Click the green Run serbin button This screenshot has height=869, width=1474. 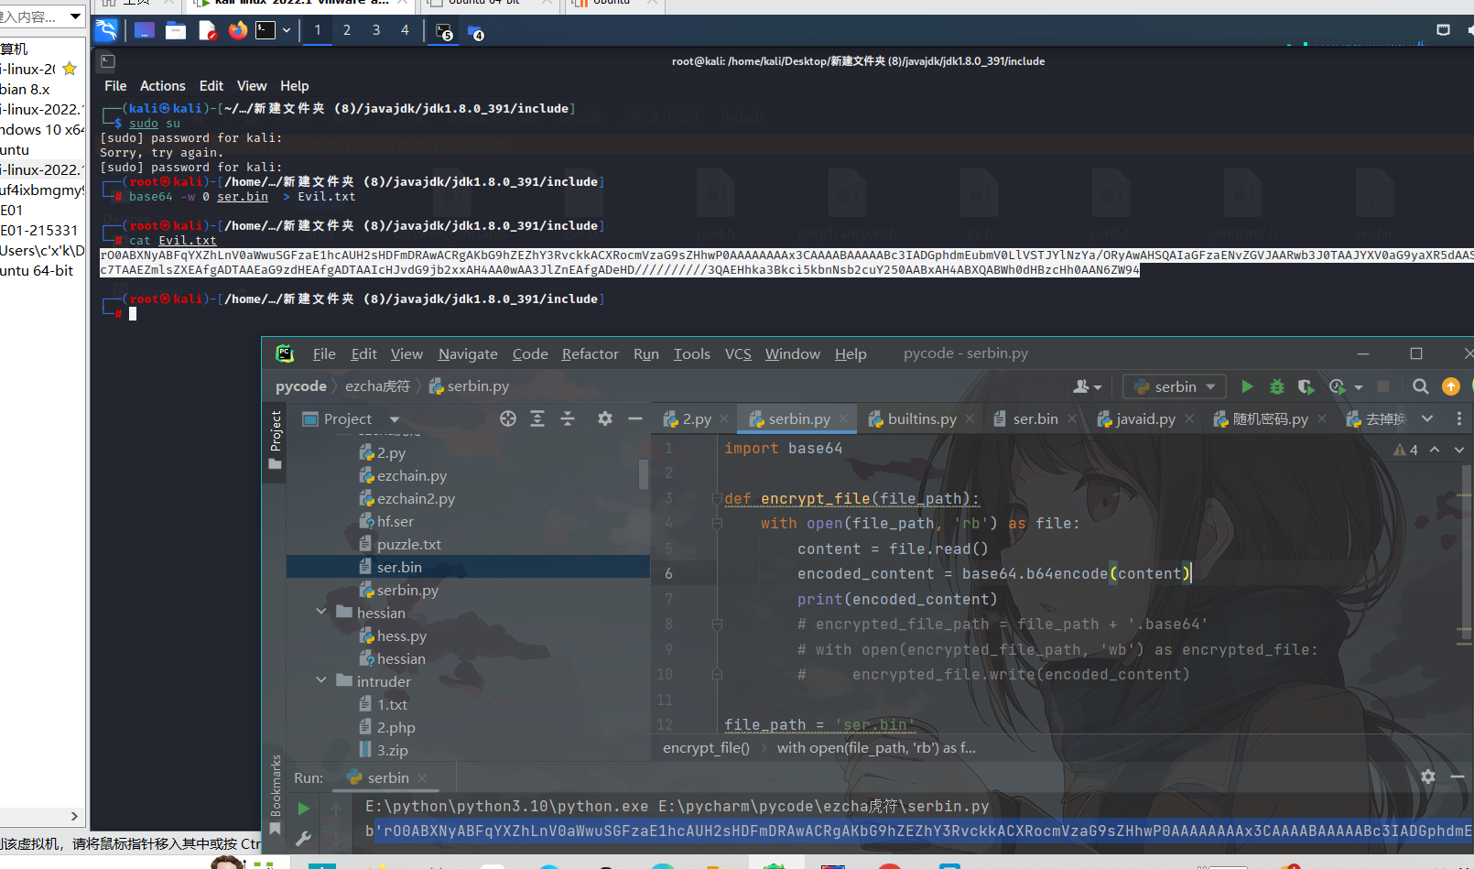point(1247,386)
